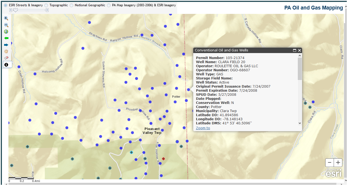Click the County Potter row
This screenshot has height=185, width=347.
pyautogui.click(x=209, y=107)
